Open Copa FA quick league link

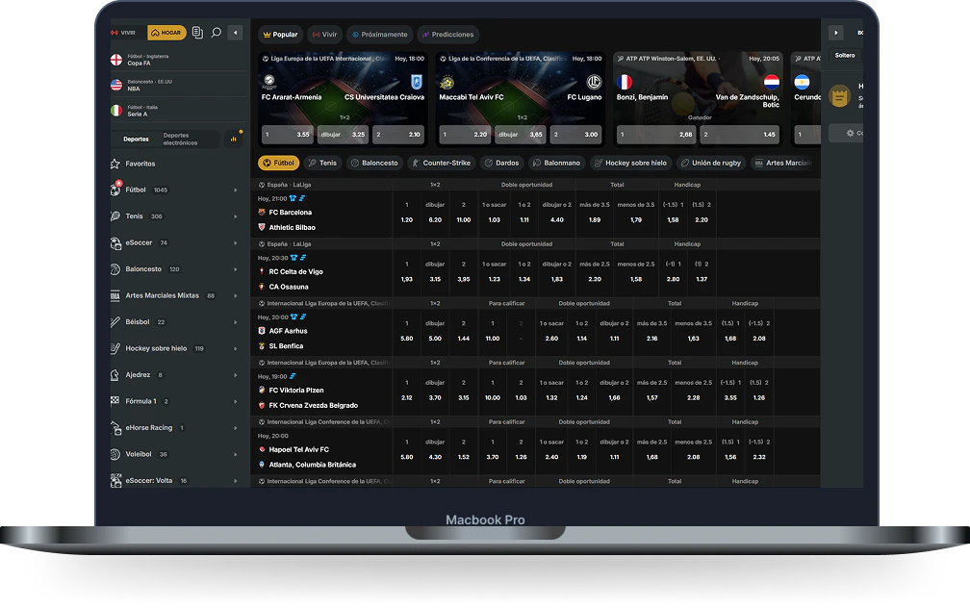(x=177, y=60)
